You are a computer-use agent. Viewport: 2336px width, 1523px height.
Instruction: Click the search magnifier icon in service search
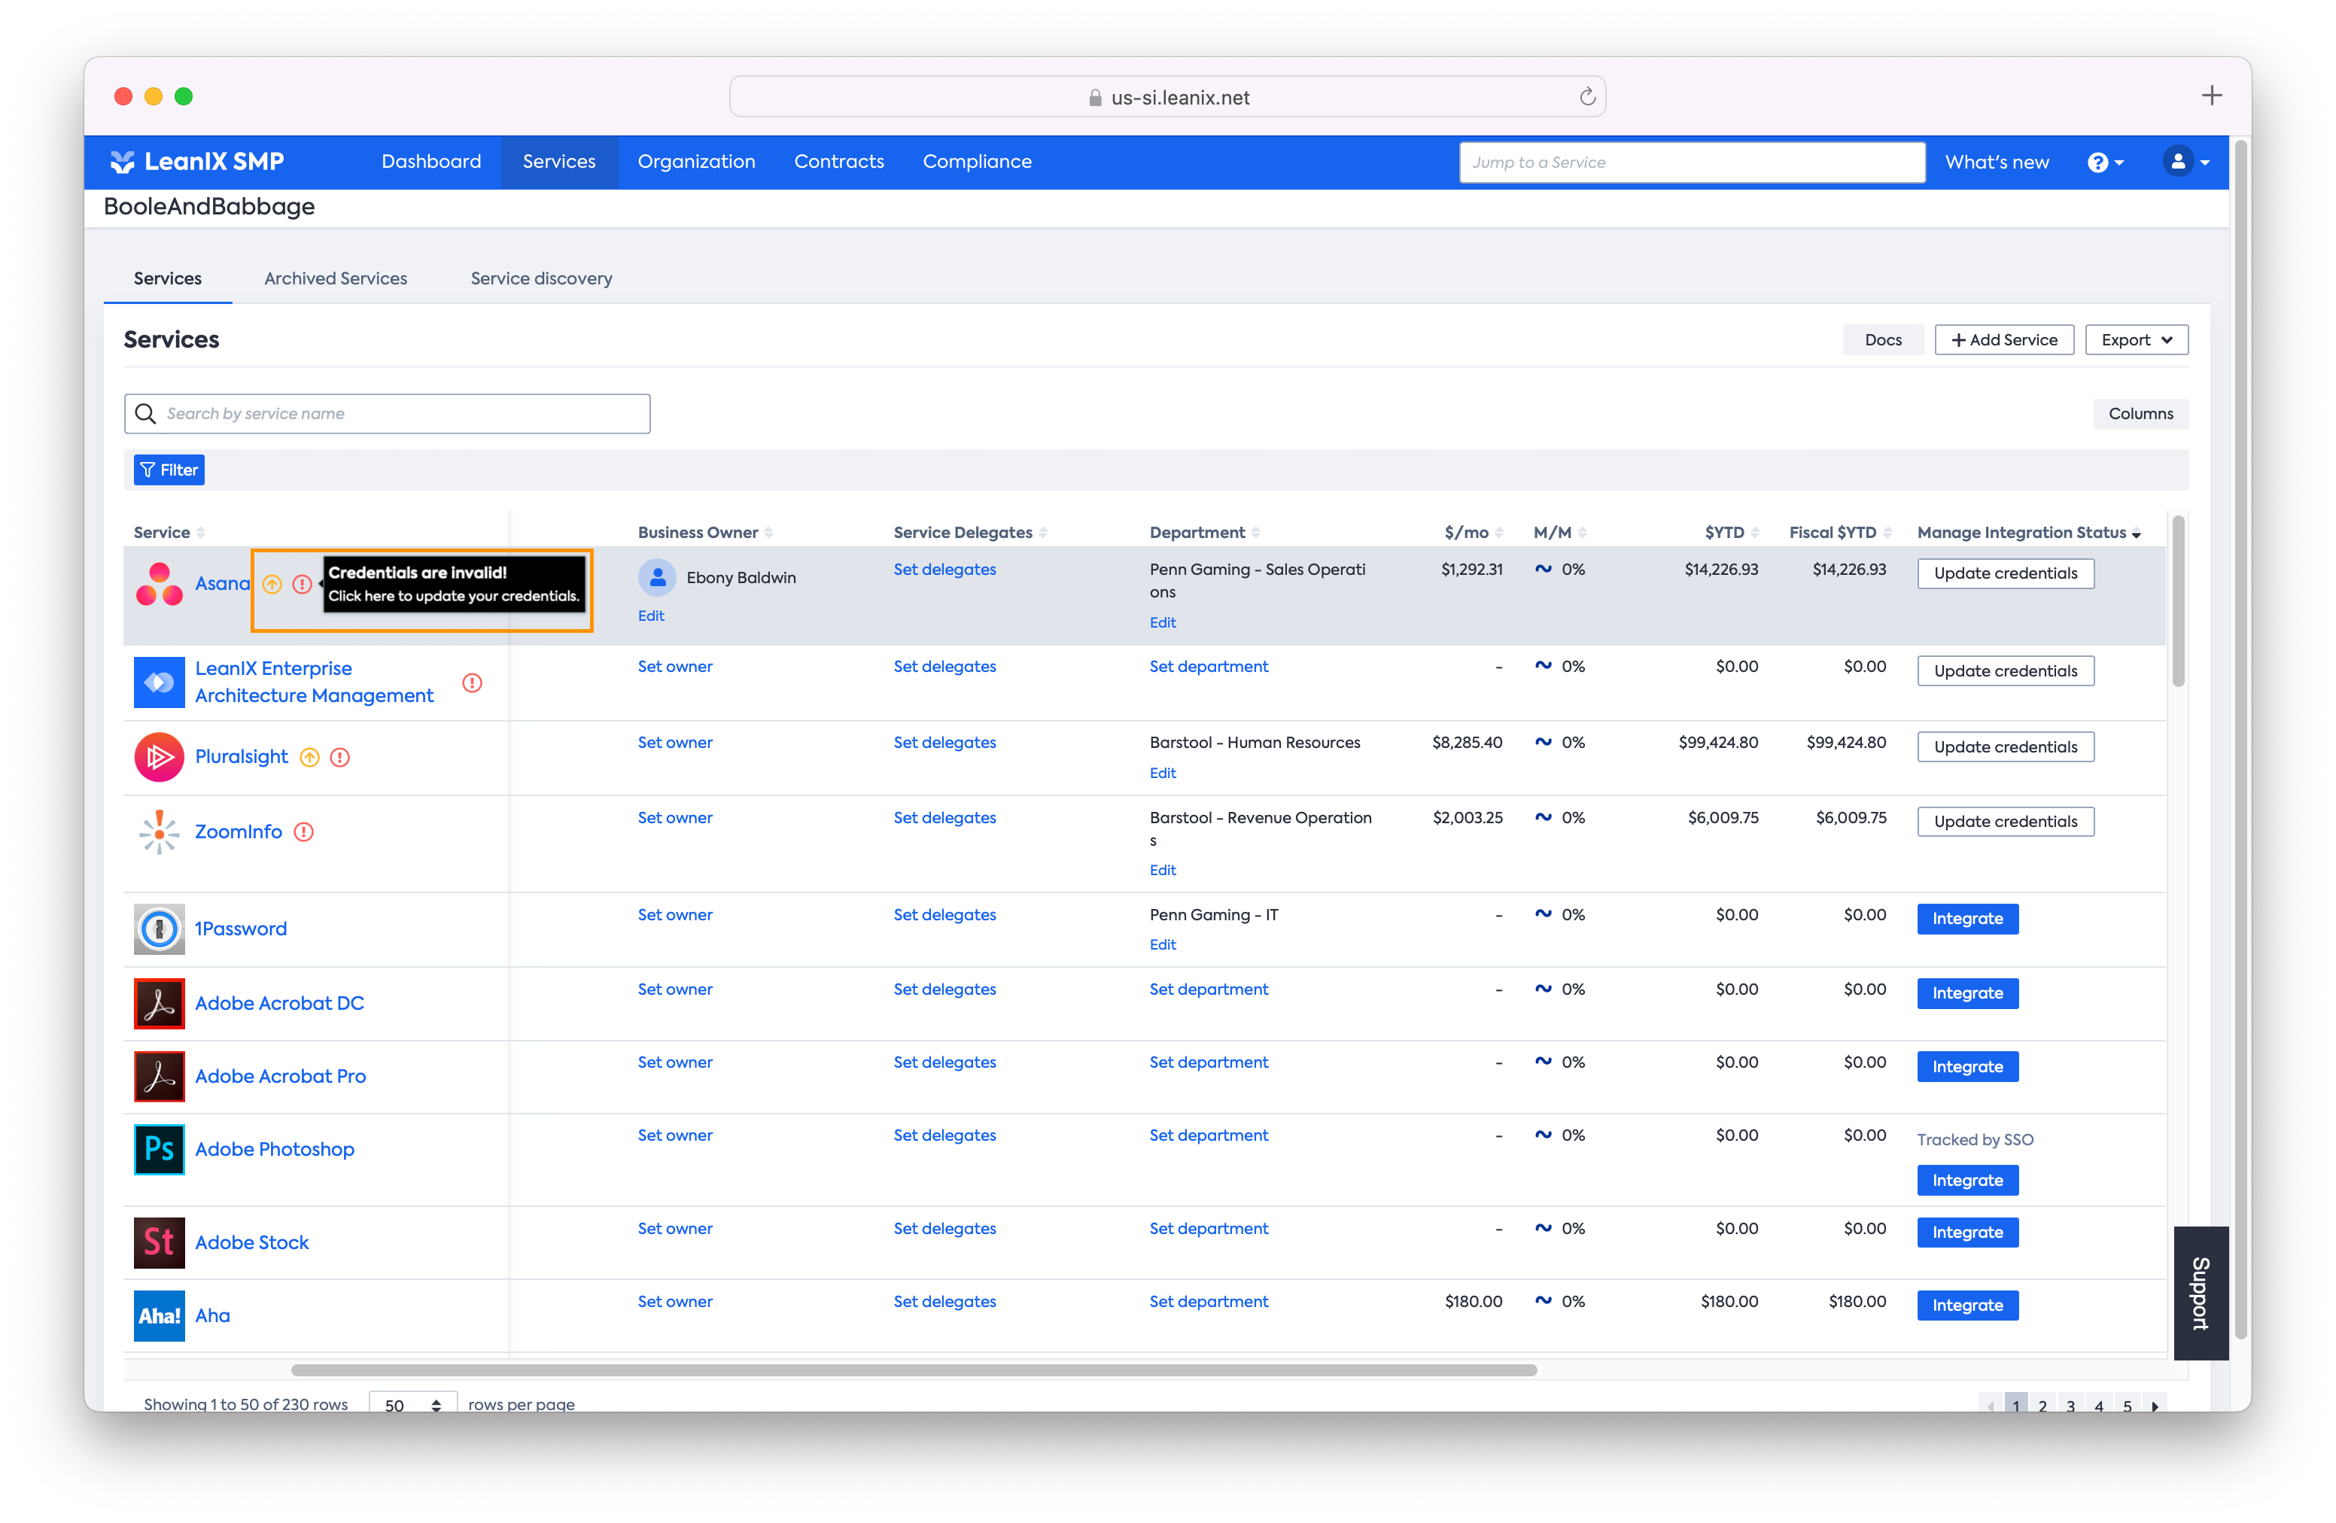[145, 413]
